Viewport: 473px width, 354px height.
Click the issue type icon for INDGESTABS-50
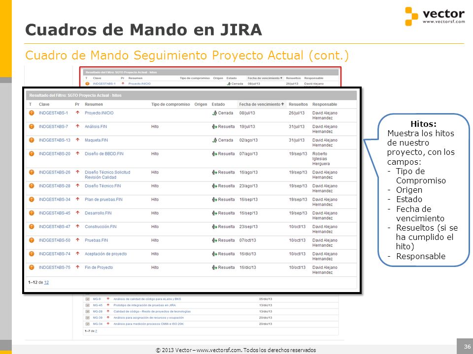pyautogui.click(x=32, y=240)
